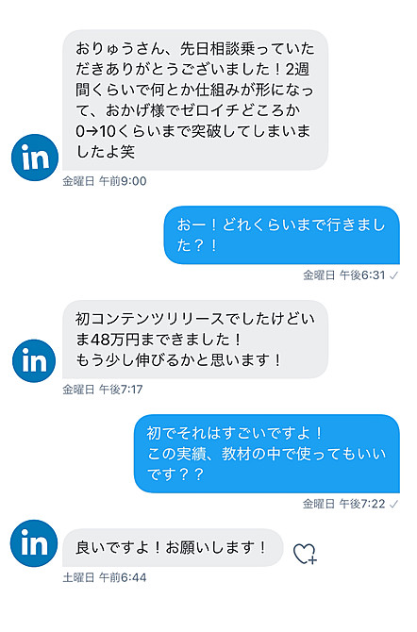This screenshot has width=417, height=632.
Task: Tap the timestamp 土曜日 午前6:44
Action: coord(105,577)
